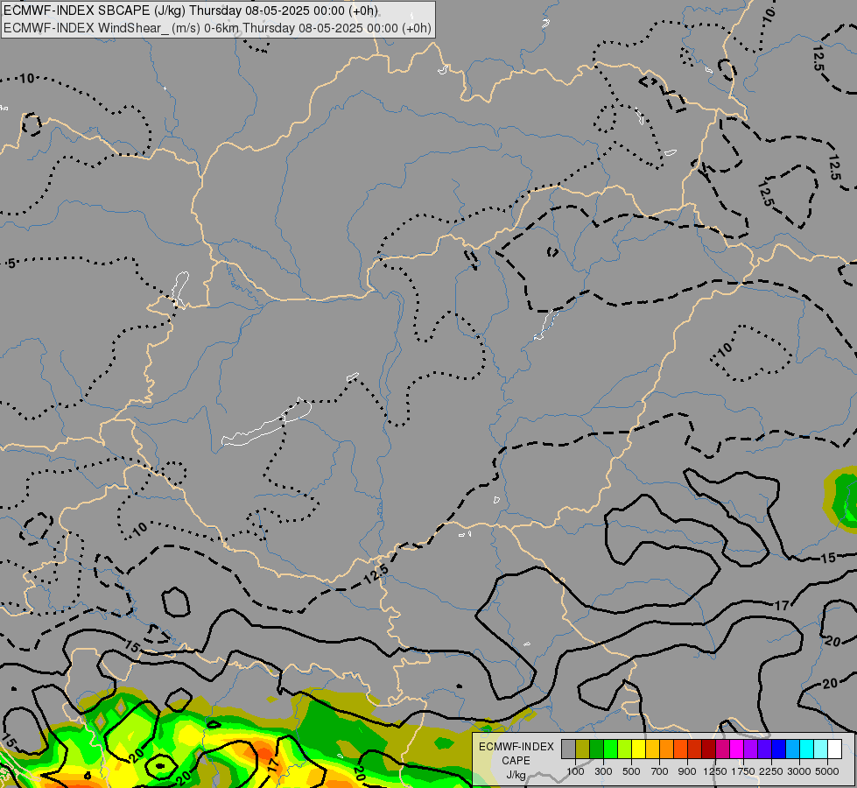This screenshot has width=857, height=788.
Task: Click the WindShear 0-6km title line
Action: point(217,28)
